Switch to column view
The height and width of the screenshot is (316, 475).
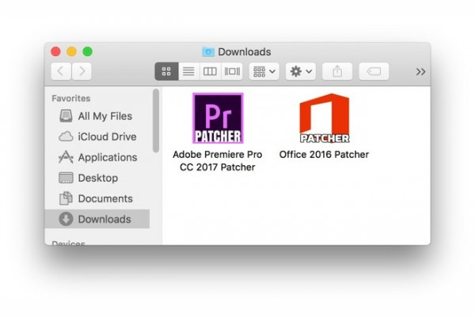[211, 72]
